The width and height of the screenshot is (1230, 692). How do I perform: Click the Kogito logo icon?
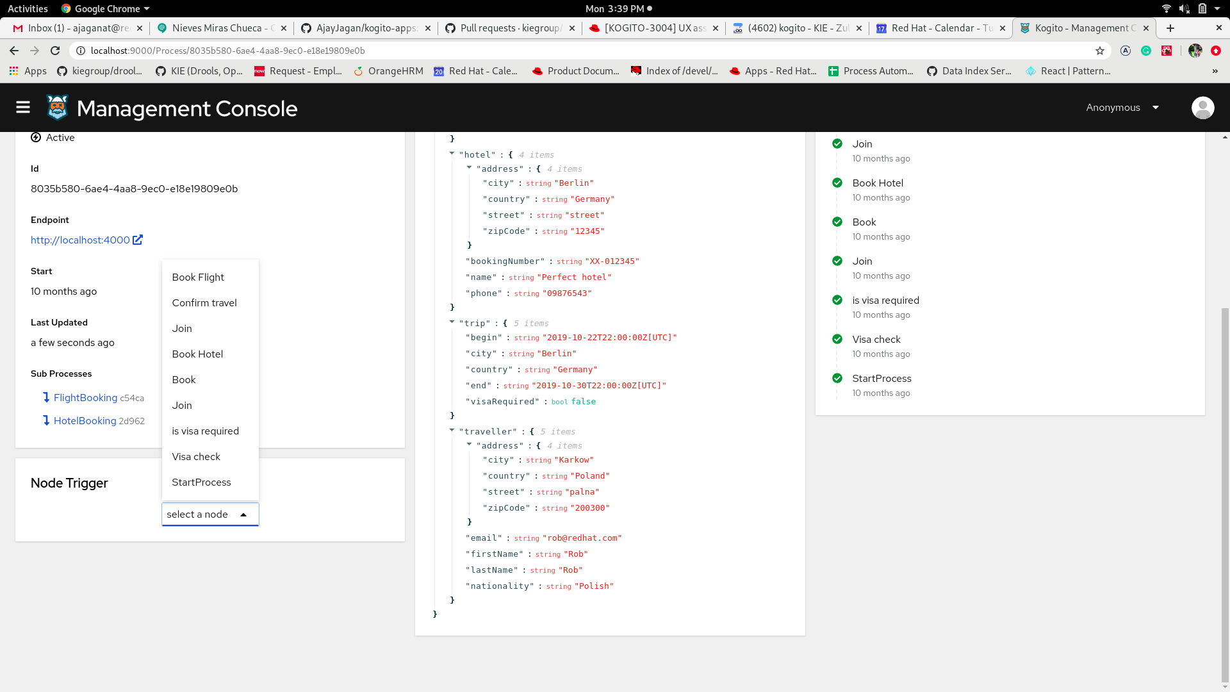coord(57,108)
